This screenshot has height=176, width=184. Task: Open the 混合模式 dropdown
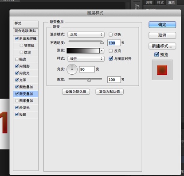coord(86,34)
